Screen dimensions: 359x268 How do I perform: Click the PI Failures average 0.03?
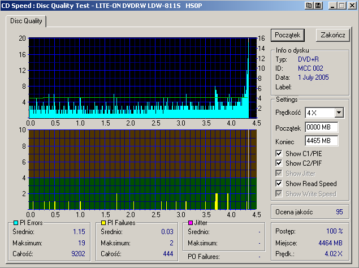[x=167, y=232]
